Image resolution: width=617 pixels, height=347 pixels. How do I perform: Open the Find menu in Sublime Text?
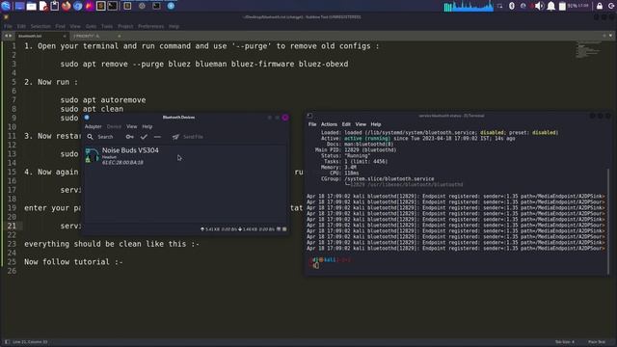(60, 26)
